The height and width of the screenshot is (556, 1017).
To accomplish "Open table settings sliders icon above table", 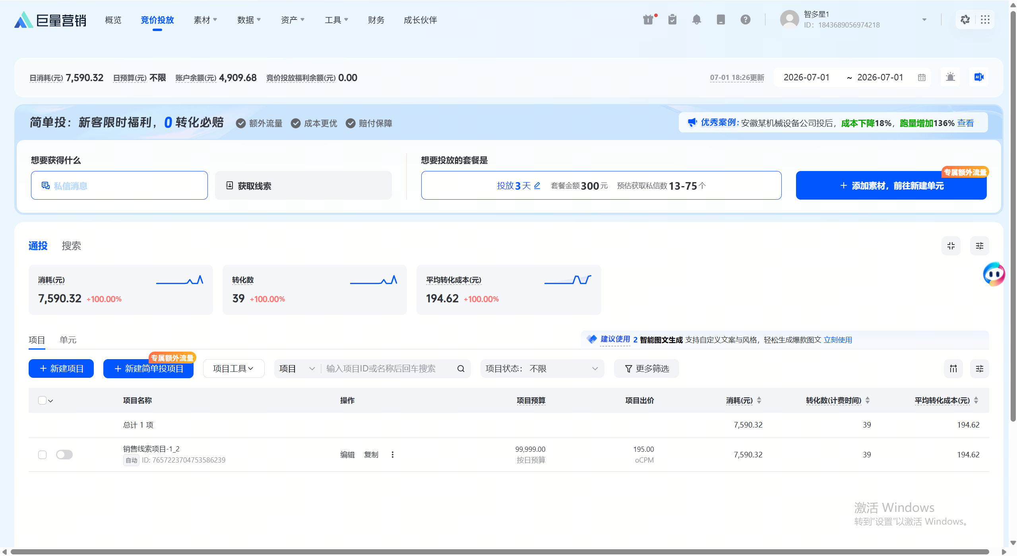I will tap(979, 369).
